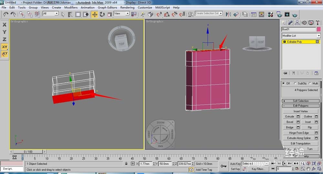Screen dimensions: 323x174
Task: Restrict axis to Z constraint button
Action: pyautogui.click(x=4, y=39)
